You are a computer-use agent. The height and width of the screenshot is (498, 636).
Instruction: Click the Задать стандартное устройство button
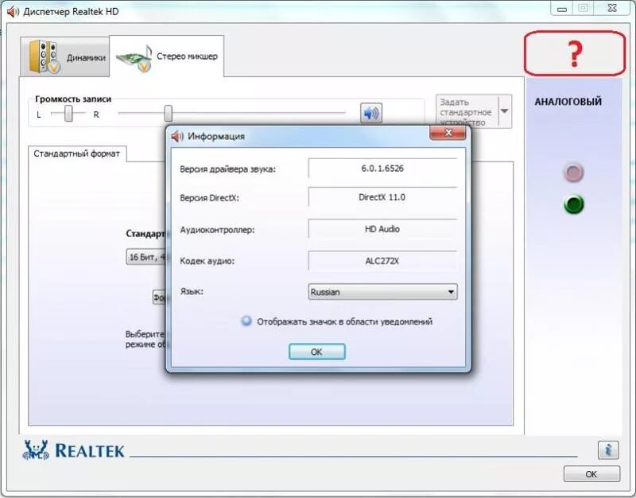click(467, 111)
